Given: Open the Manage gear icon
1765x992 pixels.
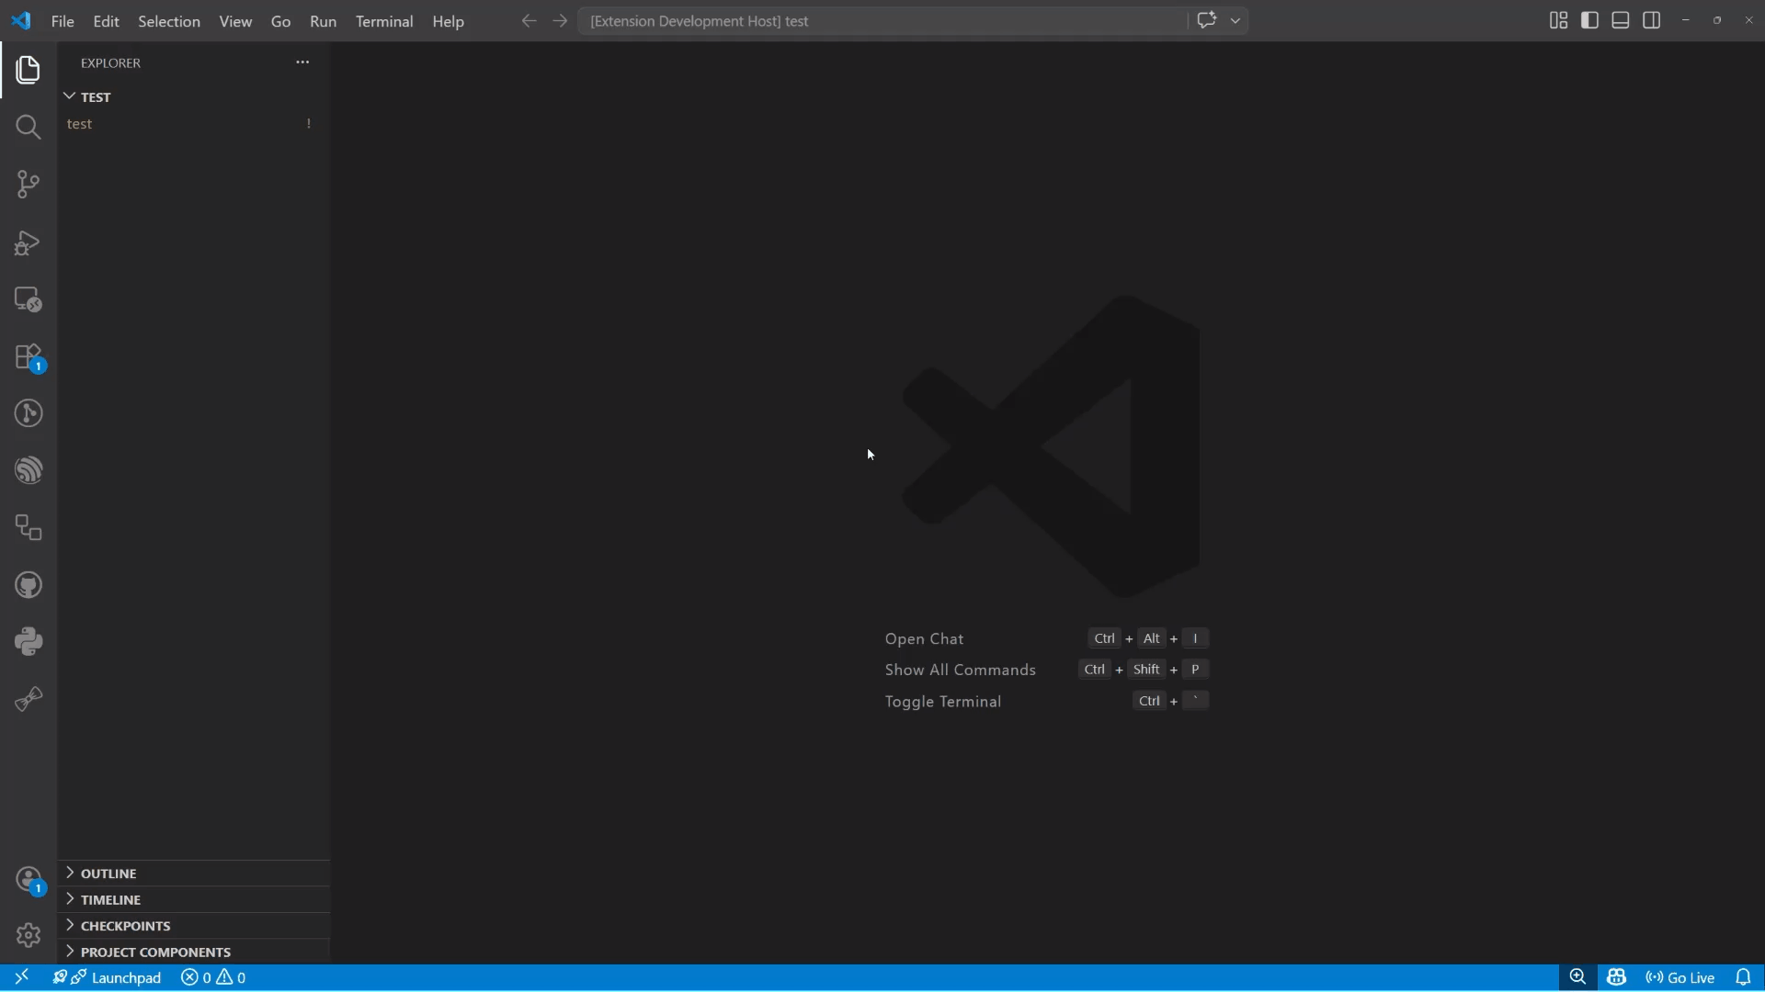Looking at the screenshot, I should pos(28,935).
